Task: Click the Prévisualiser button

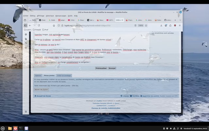Action: (101, 68)
